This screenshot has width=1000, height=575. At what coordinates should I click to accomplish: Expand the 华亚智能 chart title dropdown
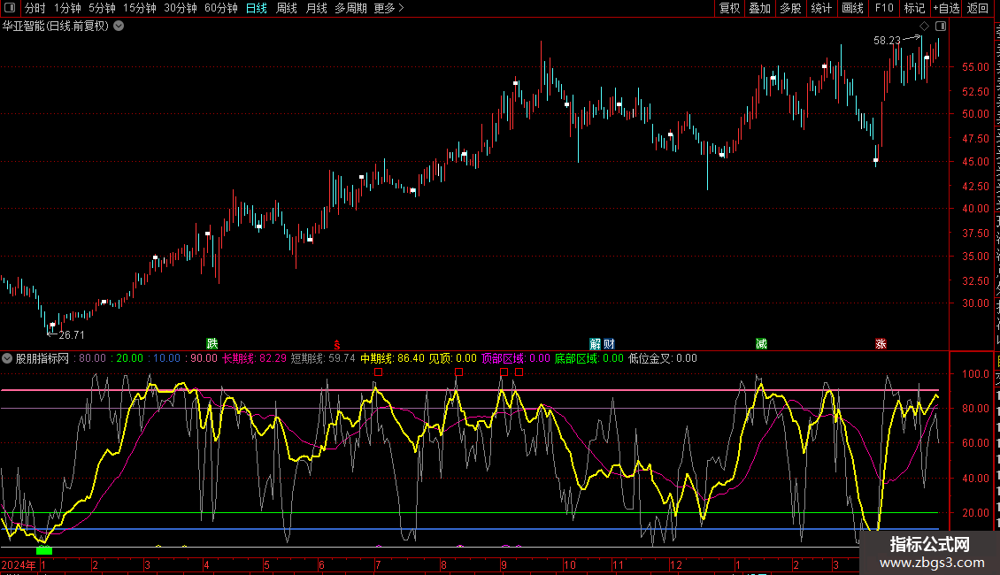119,26
